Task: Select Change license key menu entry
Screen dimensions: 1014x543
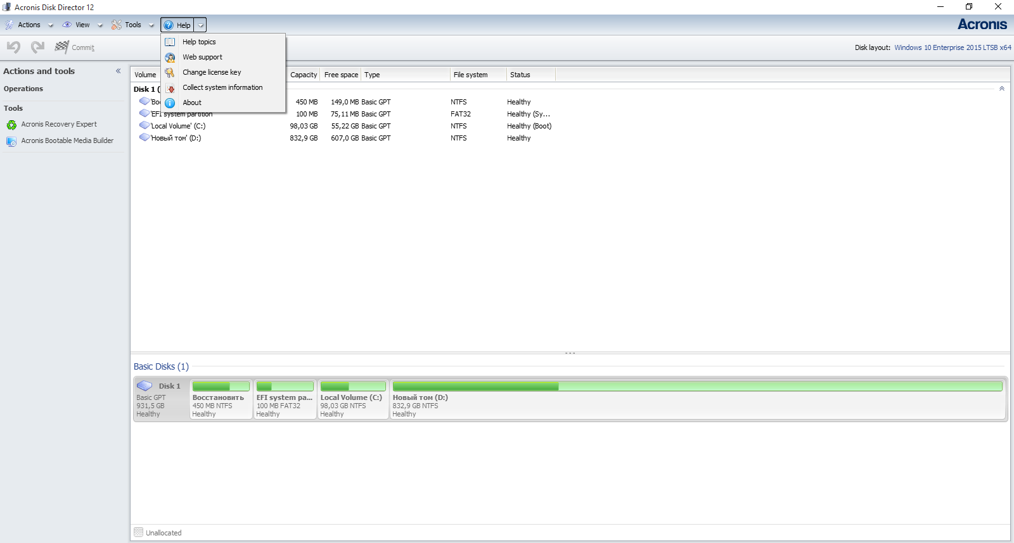Action: pos(223,72)
